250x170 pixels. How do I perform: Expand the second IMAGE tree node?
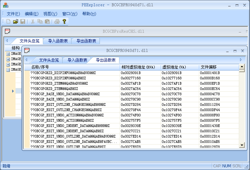8,59
